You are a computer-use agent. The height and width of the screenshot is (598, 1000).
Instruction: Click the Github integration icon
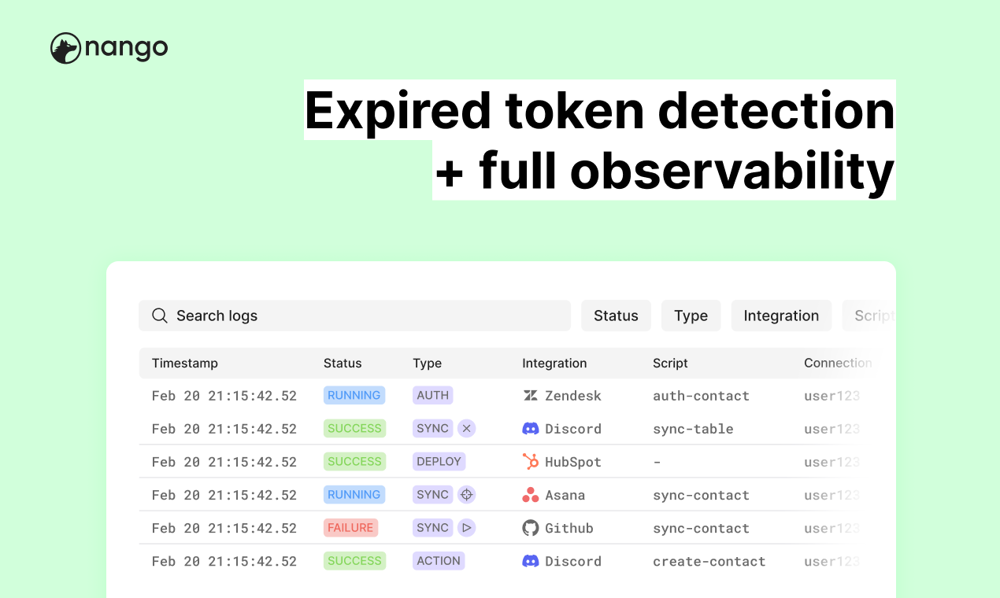coord(531,528)
